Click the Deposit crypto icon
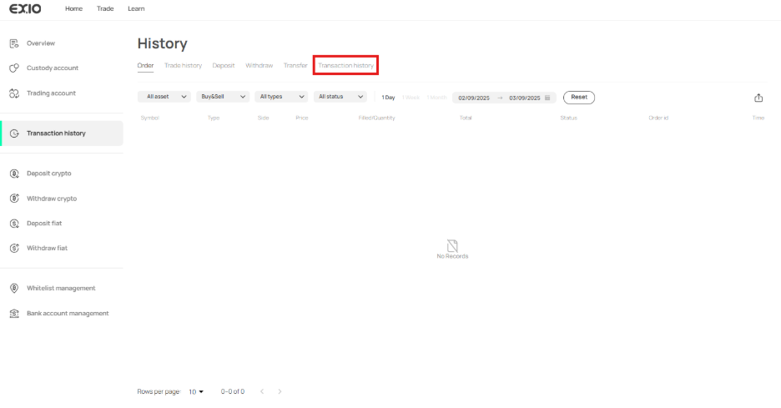Viewport: 781px width, 408px height. click(14, 174)
